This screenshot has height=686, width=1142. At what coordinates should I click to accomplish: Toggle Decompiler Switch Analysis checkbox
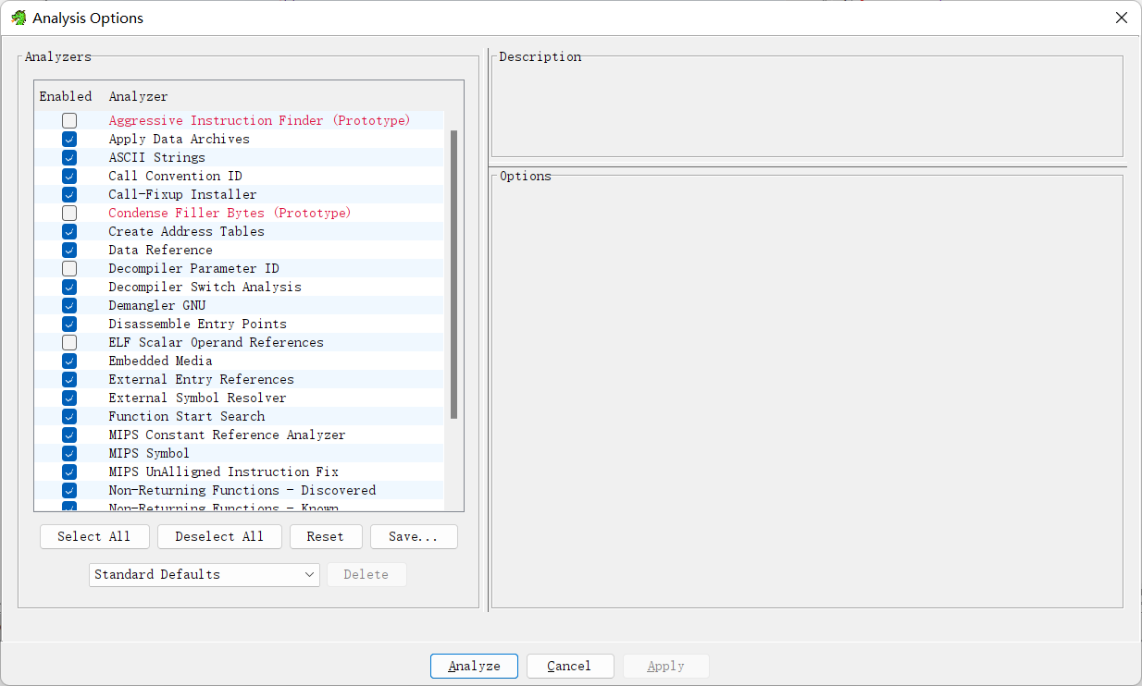point(69,287)
